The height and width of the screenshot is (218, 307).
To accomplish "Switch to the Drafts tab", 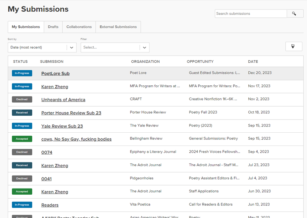I will pos(53,27).
